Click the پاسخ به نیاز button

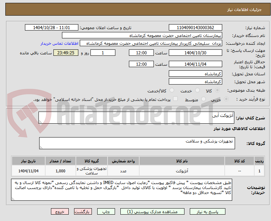point(207,211)
